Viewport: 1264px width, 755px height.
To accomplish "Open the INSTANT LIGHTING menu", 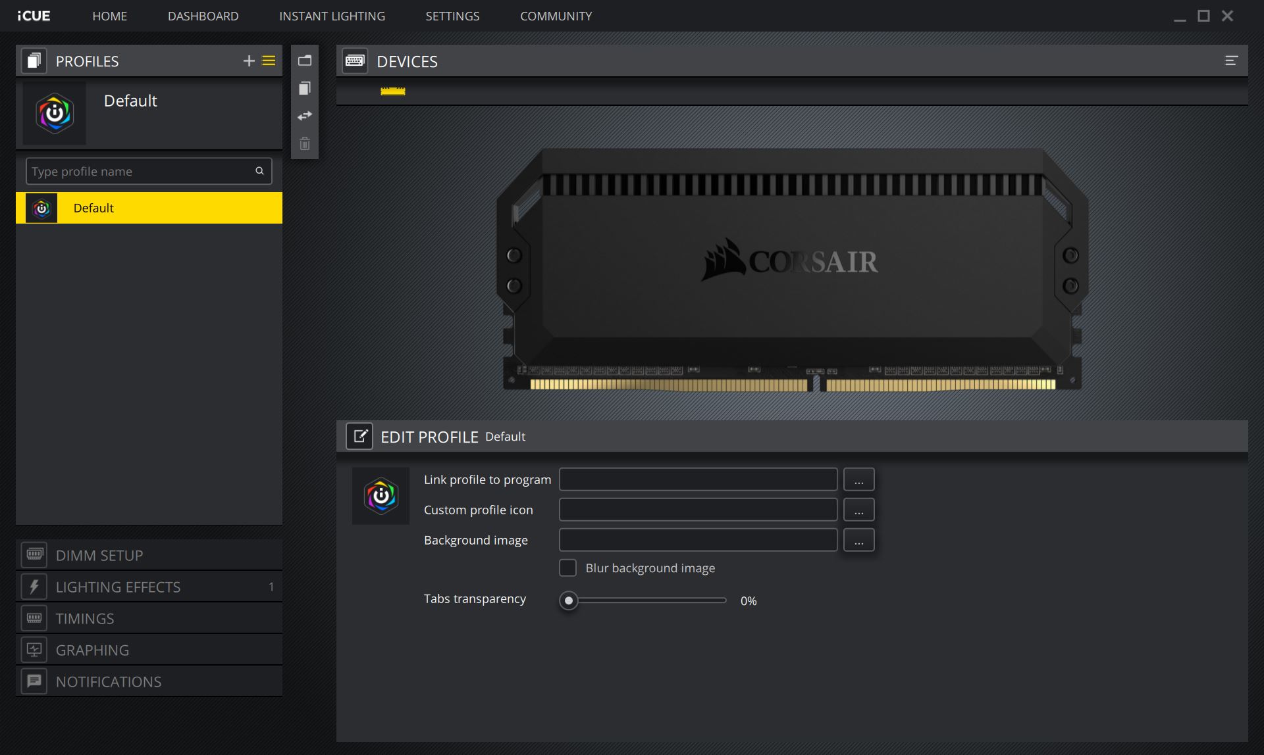I will pyautogui.click(x=332, y=16).
